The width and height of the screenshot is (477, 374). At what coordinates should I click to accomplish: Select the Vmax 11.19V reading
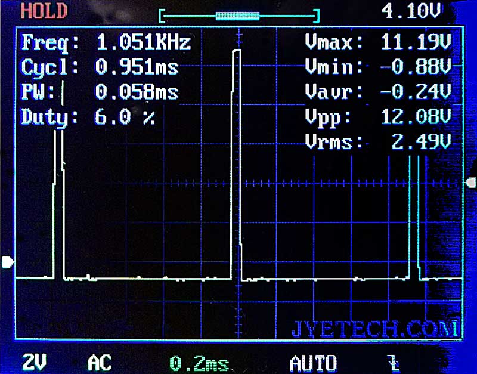[378, 42]
